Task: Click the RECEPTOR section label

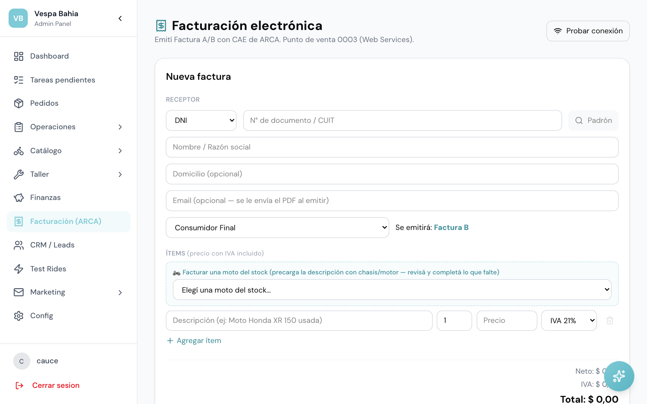Action: click(183, 100)
